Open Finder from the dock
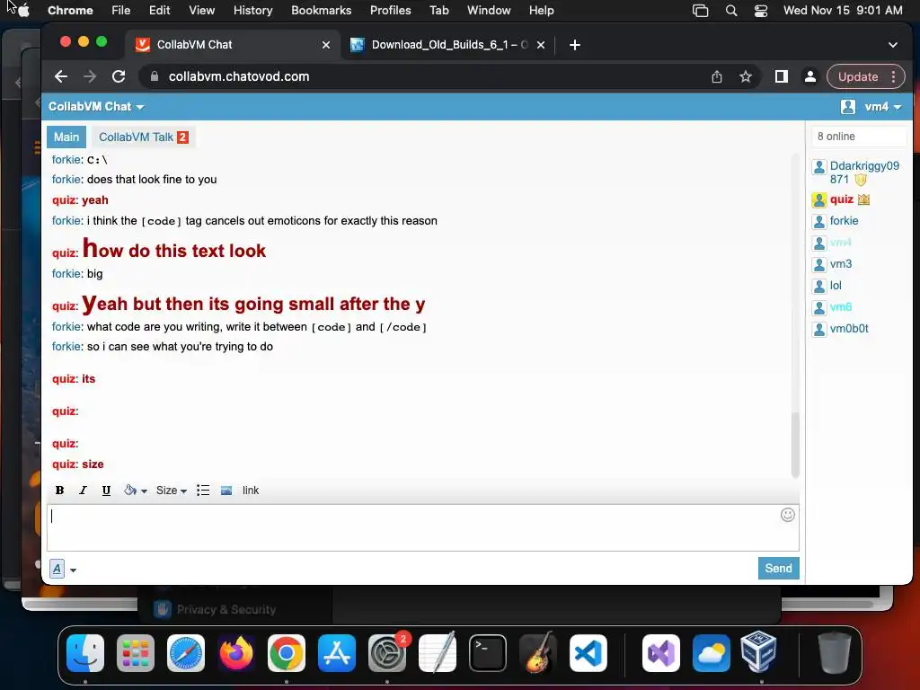The image size is (920, 690). click(x=85, y=653)
